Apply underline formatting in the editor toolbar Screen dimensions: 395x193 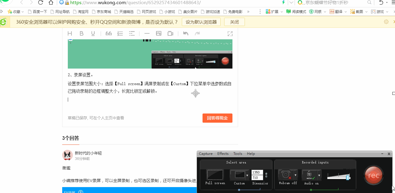click(93, 33)
